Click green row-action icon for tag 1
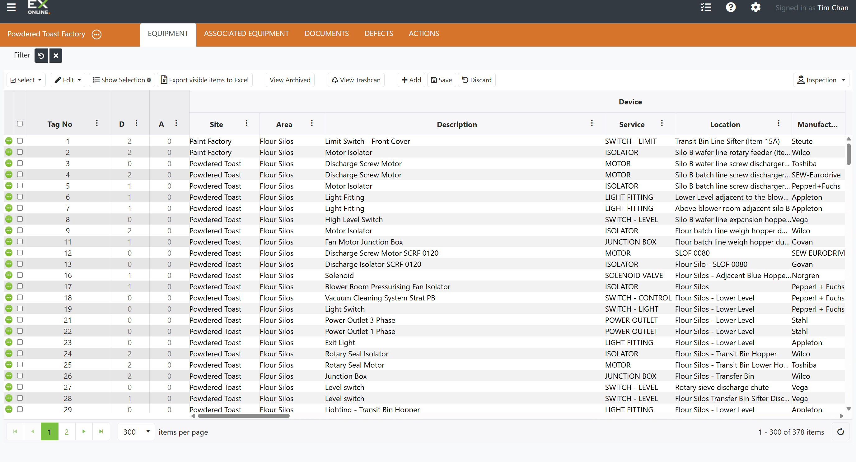The height and width of the screenshot is (462, 856). point(9,141)
